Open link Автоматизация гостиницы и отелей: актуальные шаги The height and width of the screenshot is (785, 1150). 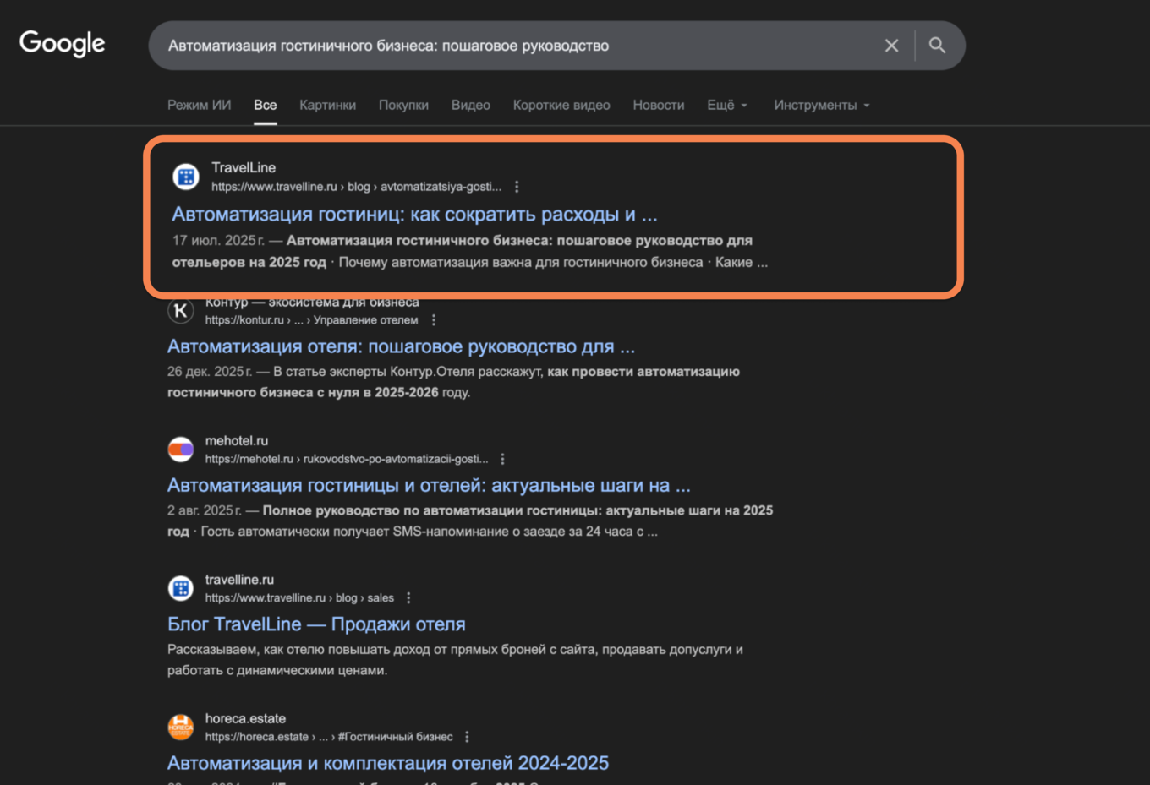(x=429, y=486)
